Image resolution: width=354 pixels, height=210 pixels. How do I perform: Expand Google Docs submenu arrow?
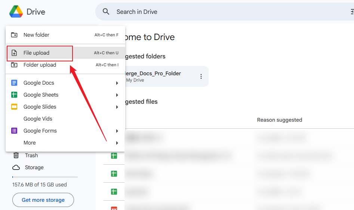click(117, 83)
